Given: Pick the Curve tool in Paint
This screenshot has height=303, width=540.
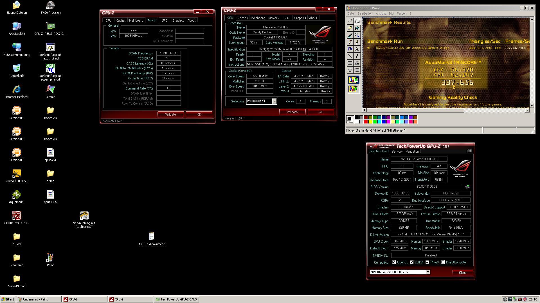Looking at the screenshot, I should point(357,56).
